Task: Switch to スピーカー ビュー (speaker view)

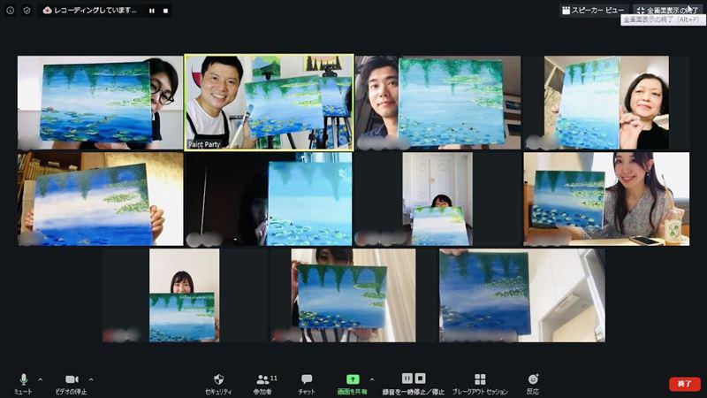Action: [x=593, y=10]
